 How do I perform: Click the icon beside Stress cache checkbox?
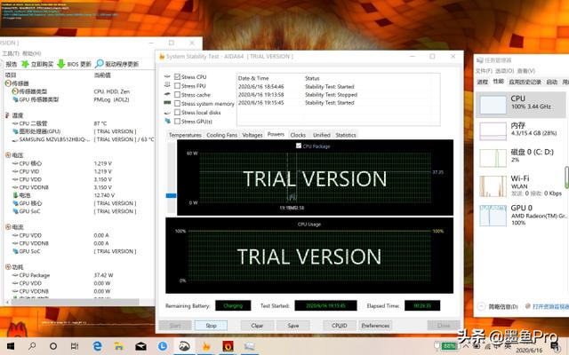(167, 94)
